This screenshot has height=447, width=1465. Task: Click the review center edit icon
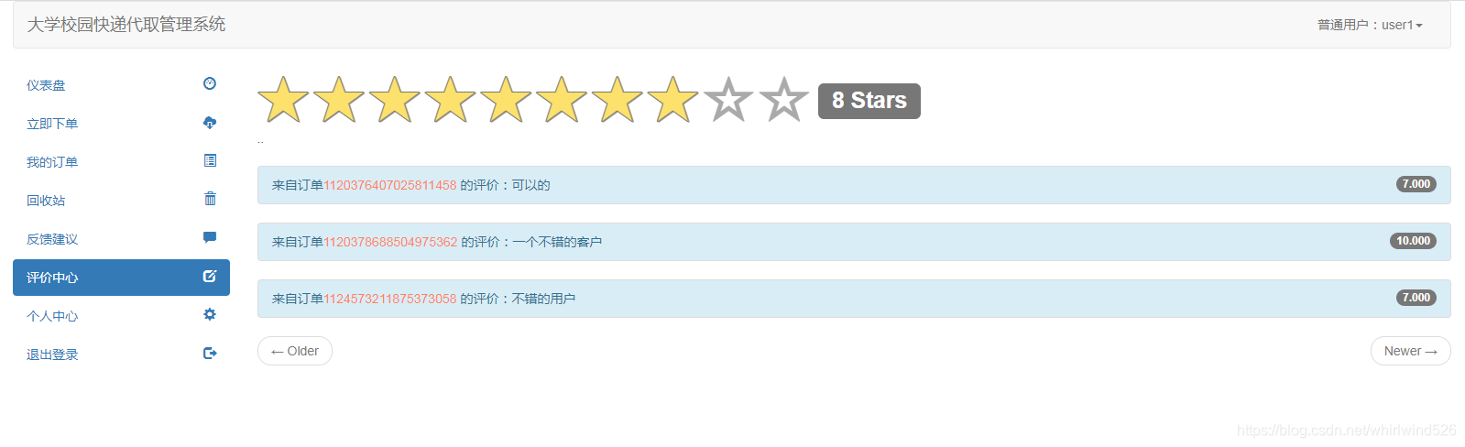(210, 277)
